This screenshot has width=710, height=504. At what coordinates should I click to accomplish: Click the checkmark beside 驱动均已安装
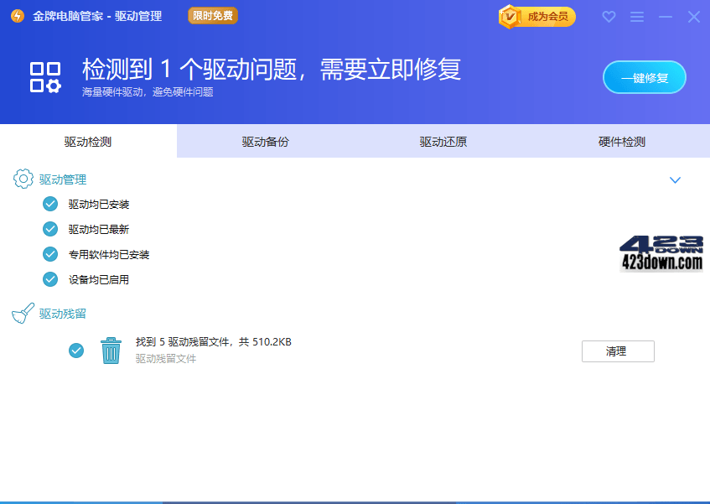pyautogui.click(x=49, y=203)
